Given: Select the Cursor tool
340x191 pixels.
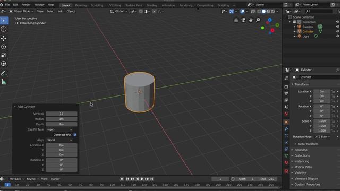Looking at the screenshot, I should 4,29.
